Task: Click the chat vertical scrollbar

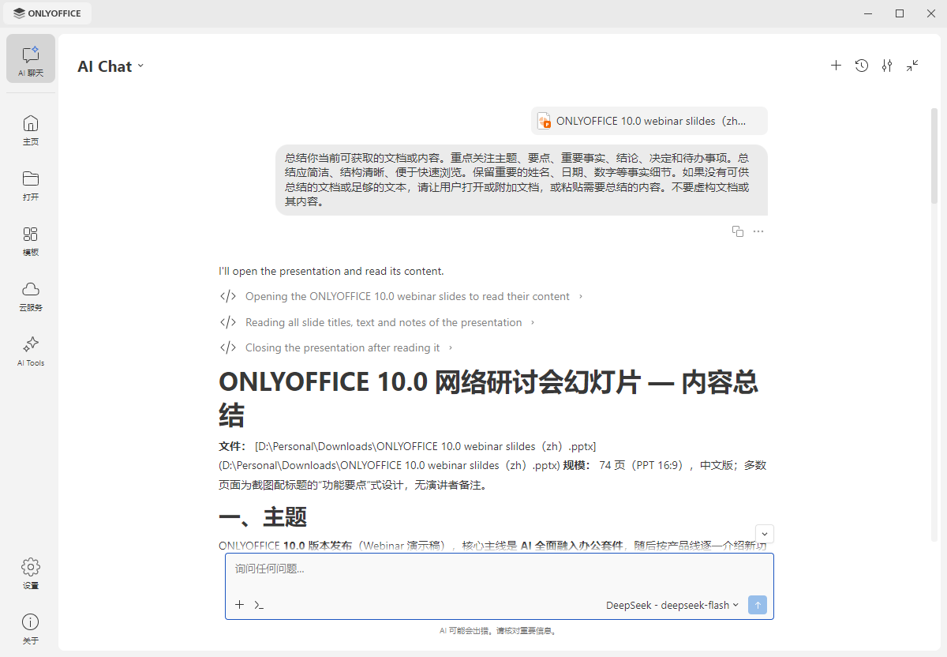Action: pos(934,156)
